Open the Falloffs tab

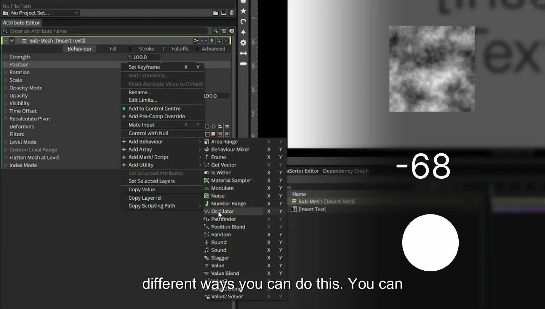(180, 49)
